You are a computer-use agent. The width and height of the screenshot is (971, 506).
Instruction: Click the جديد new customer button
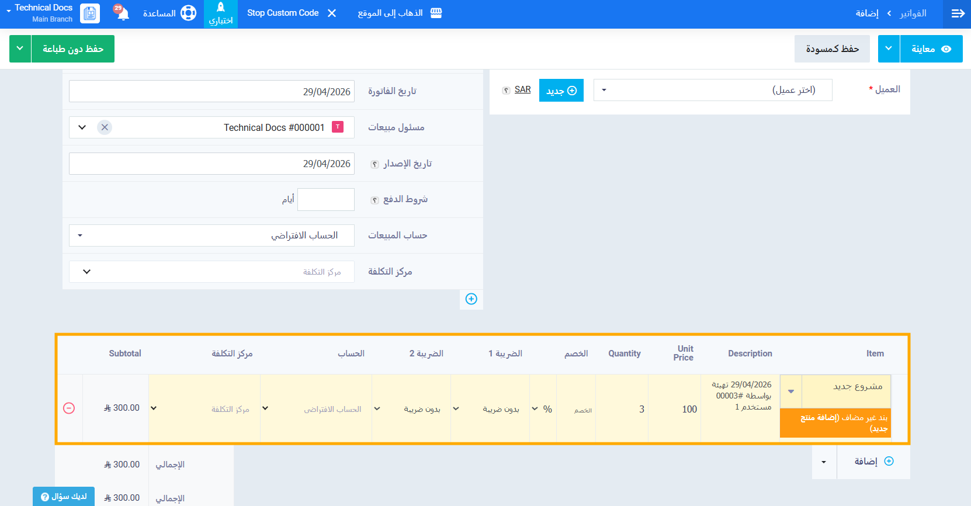561,91
